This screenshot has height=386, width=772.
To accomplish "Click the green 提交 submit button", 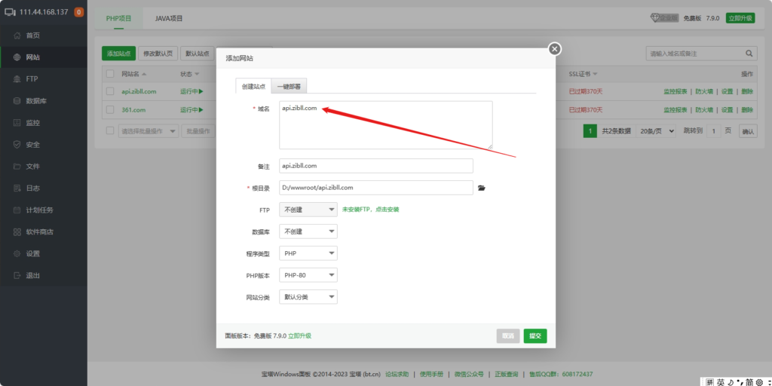I will pyautogui.click(x=535, y=336).
